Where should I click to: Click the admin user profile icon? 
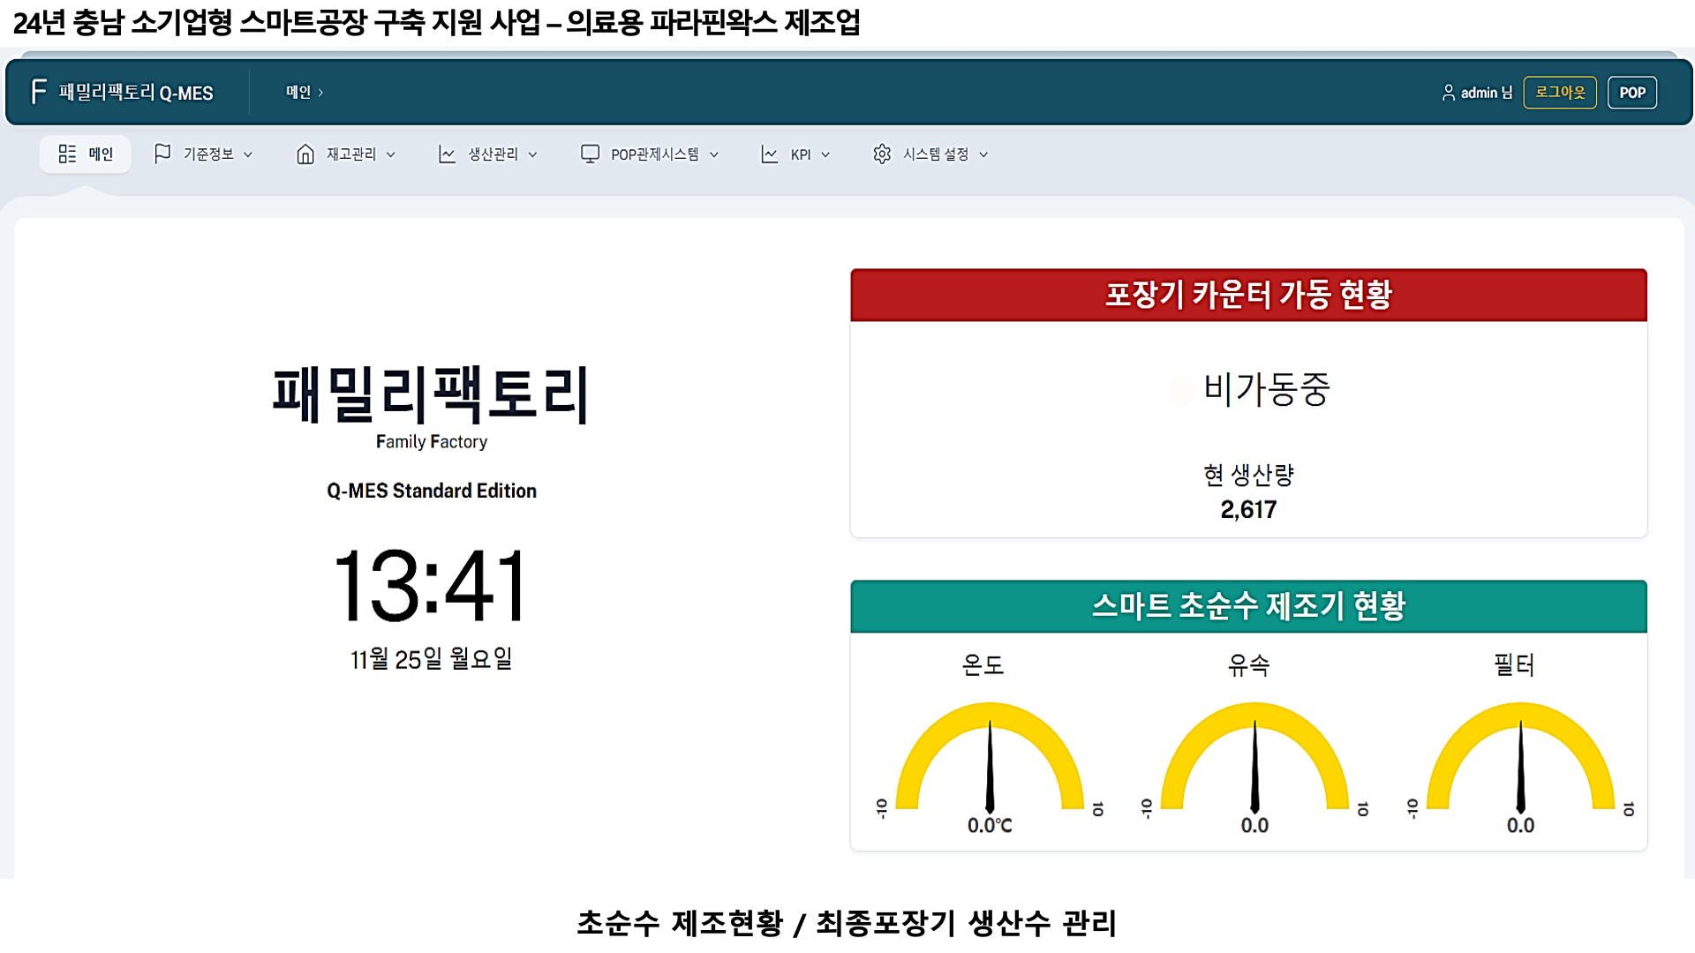click(1449, 93)
